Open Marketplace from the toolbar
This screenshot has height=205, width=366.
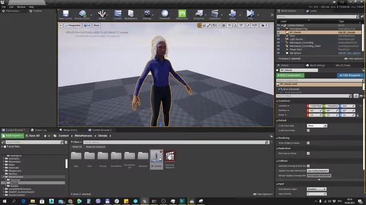[131, 15]
